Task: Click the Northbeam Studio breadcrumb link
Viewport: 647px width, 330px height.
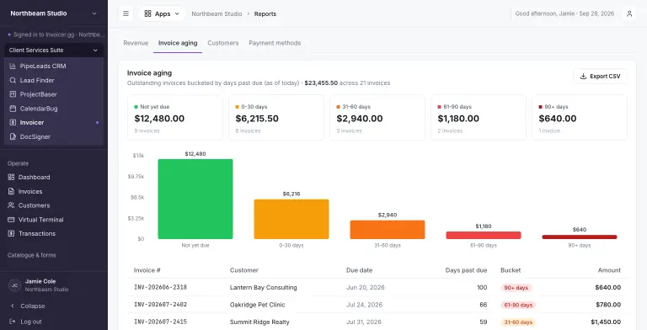Action: pyautogui.click(x=217, y=13)
